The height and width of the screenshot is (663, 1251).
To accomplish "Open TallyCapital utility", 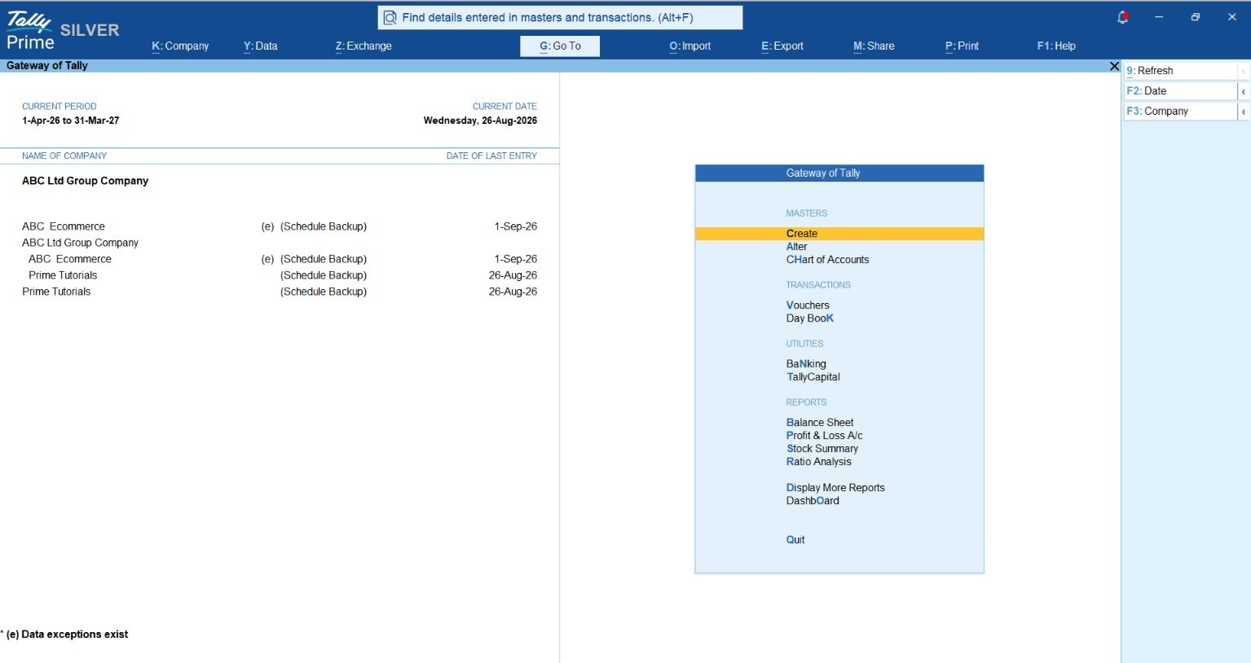I will click(813, 377).
